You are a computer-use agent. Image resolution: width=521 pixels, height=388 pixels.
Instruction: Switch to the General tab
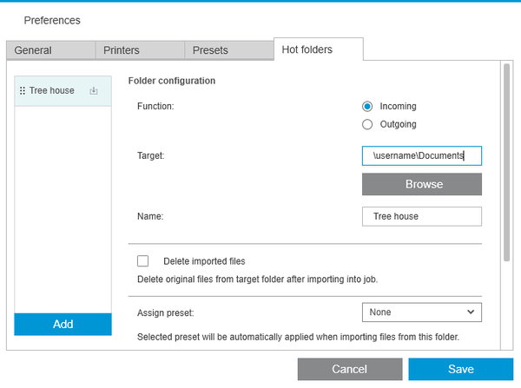coord(51,50)
